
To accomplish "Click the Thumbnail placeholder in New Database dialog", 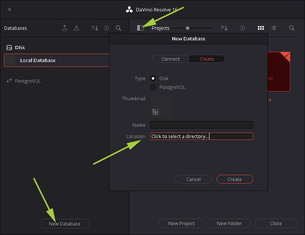I will [x=161, y=106].
